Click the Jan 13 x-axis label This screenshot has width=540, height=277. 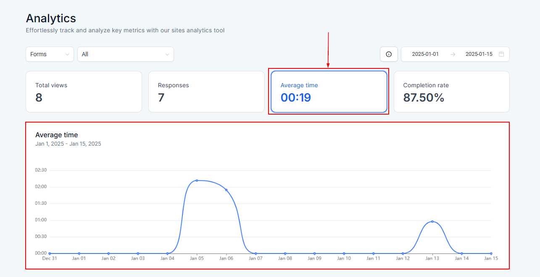pyautogui.click(x=432, y=259)
